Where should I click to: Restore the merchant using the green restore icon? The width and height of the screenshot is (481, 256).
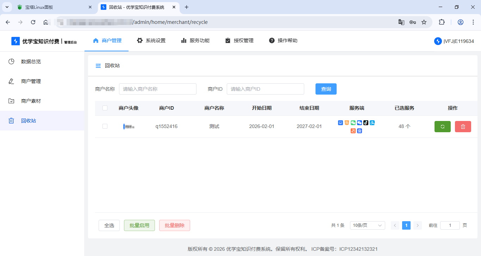tap(442, 126)
